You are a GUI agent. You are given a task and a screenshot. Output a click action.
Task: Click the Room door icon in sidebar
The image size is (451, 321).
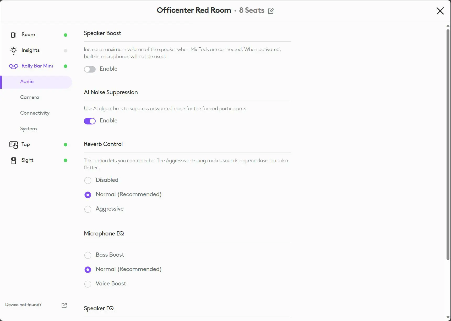coord(14,35)
